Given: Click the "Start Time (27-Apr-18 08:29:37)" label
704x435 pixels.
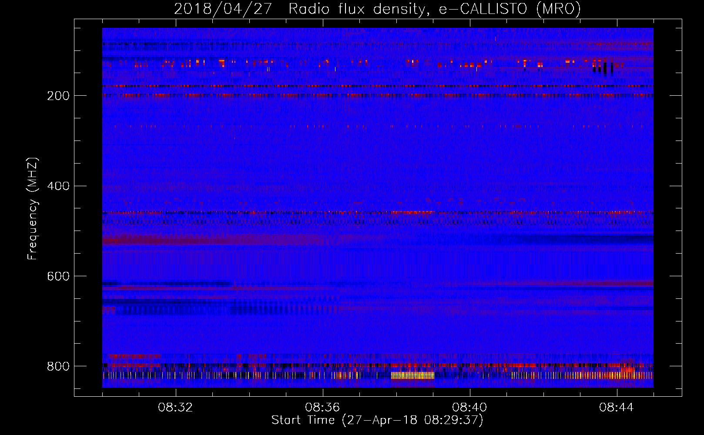Looking at the screenshot, I should point(377,420).
